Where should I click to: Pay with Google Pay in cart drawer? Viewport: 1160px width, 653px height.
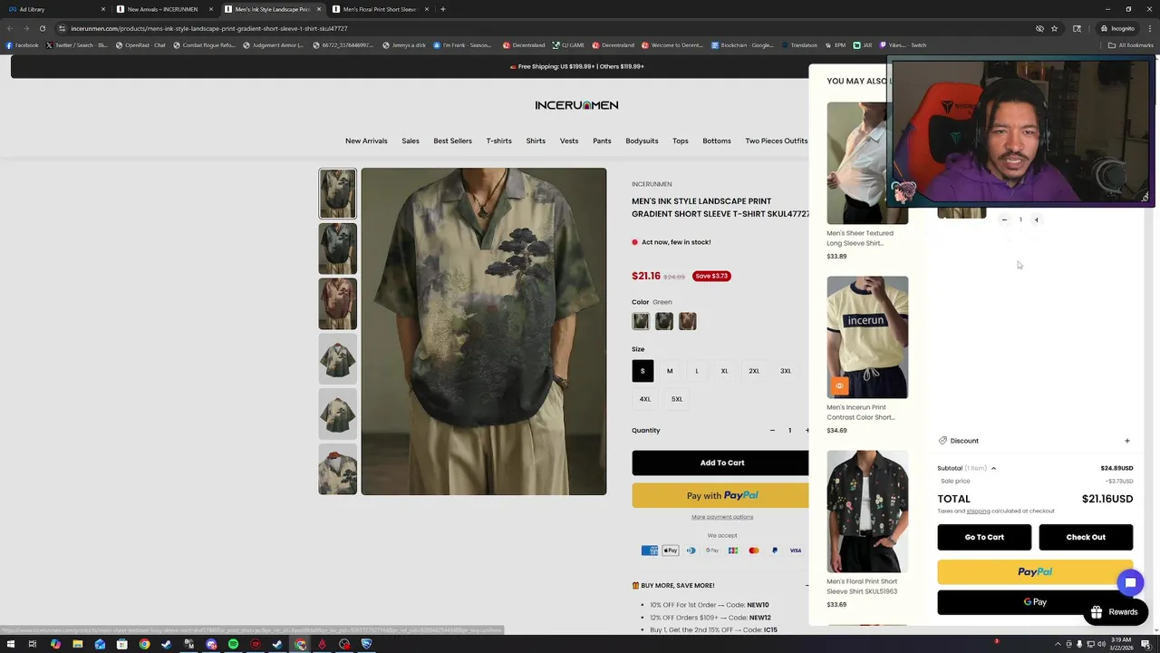tap(1035, 602)
